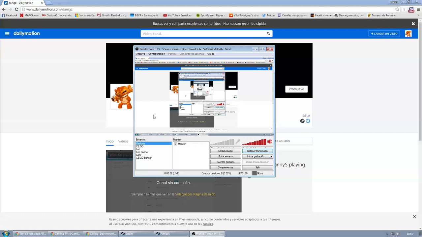Image resolution: width=422 pixels, height=237 pixels.
Task: Select the Desktop scene
Action: (x=154, y=144)
